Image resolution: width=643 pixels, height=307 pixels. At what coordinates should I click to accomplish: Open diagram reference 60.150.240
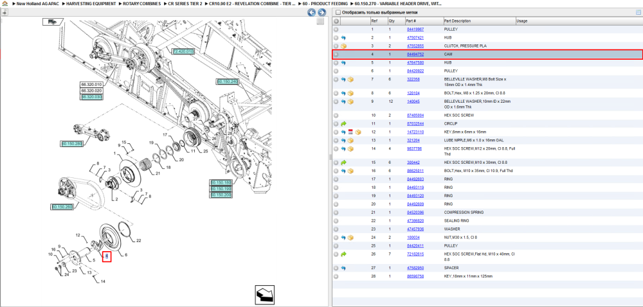click(227, 82)
